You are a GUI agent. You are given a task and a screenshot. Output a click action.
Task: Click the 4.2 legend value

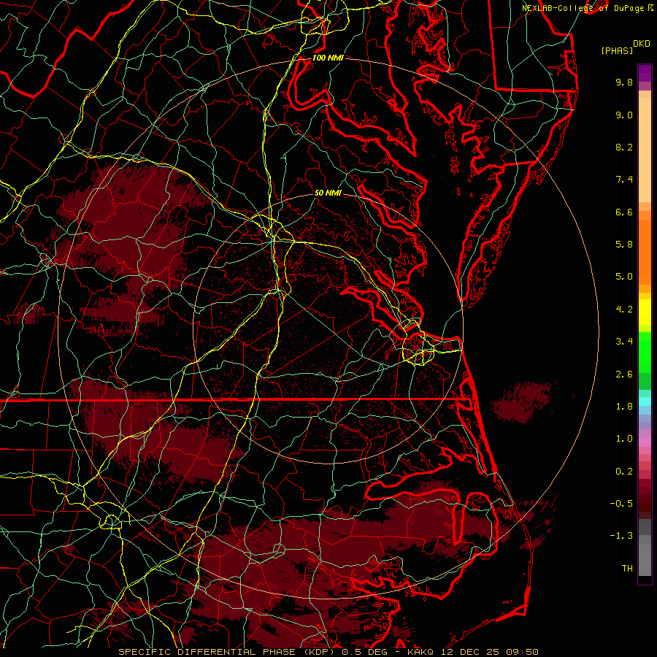(624, 310)
